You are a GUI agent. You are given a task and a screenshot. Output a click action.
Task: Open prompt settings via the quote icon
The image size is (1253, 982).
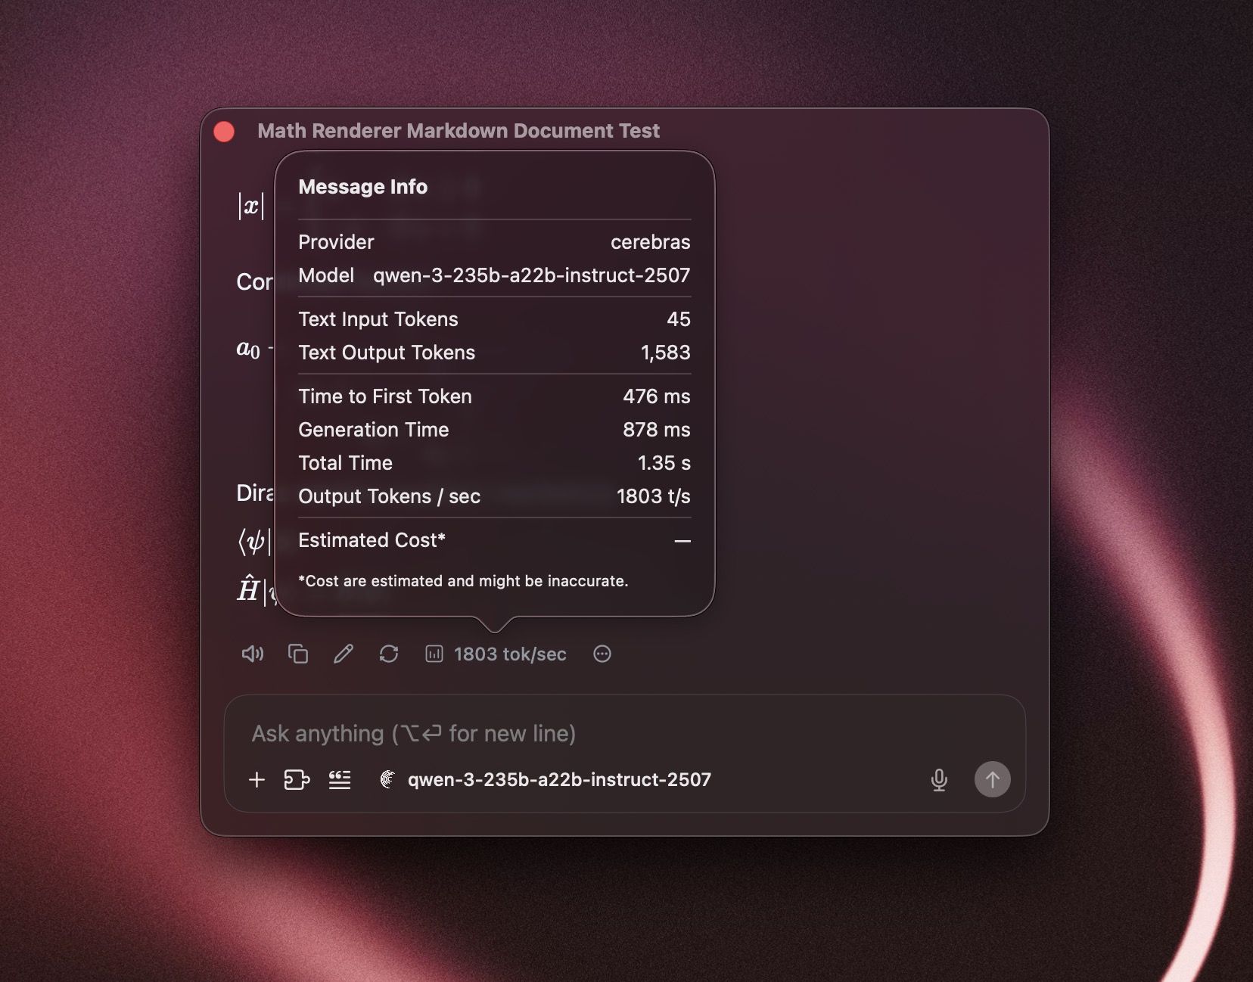340,780
